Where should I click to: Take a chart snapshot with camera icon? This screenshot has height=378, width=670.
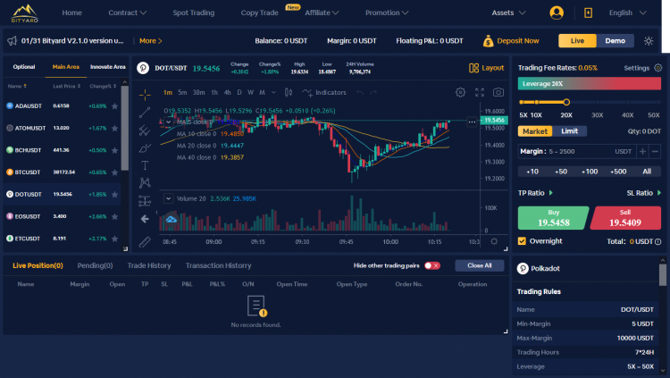pyautogui.click(x=498, y=92)
